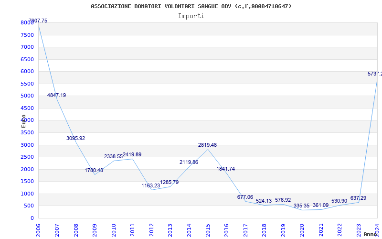
Task: Click the 2007 x-axis year label
Action: [57, 230]
